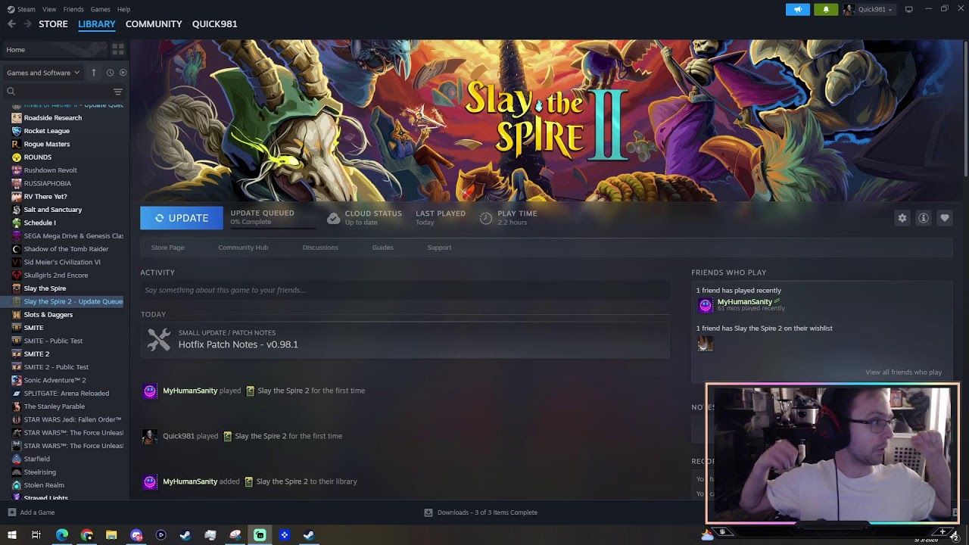Open the View menu
This screenshot has height=545, width=969.
(49, 9)
